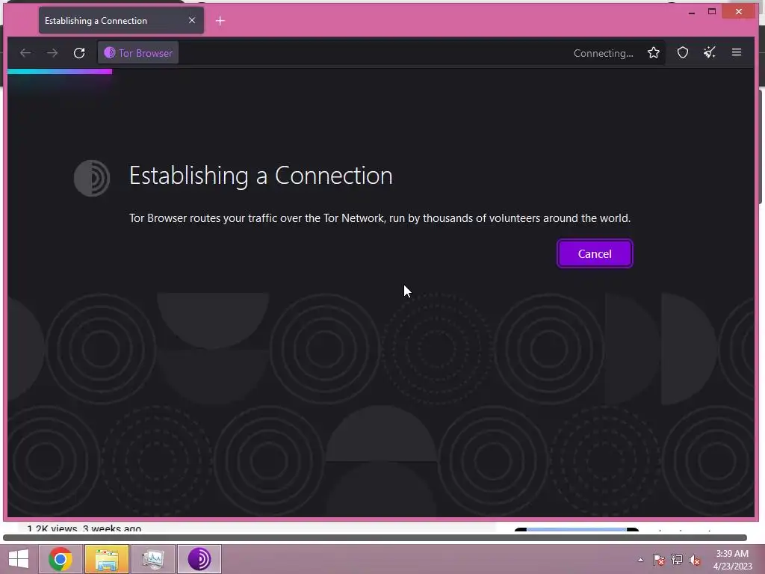Click the horizontal scrollbar of background window
Viewport: 765px width, 574px height.
coord(375,537)
